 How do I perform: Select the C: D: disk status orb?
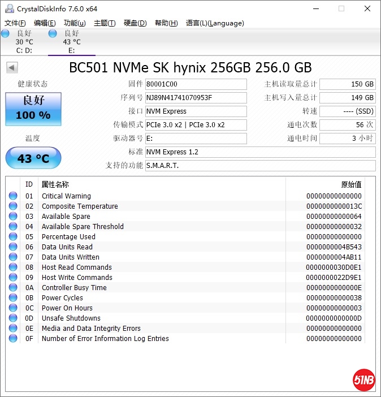coord(6,34)
